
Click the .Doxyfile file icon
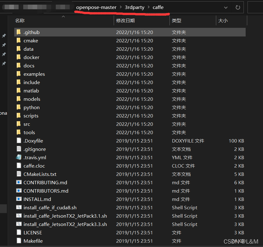[19, 140]
